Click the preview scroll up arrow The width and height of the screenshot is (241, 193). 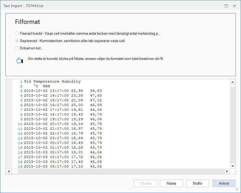233,82
